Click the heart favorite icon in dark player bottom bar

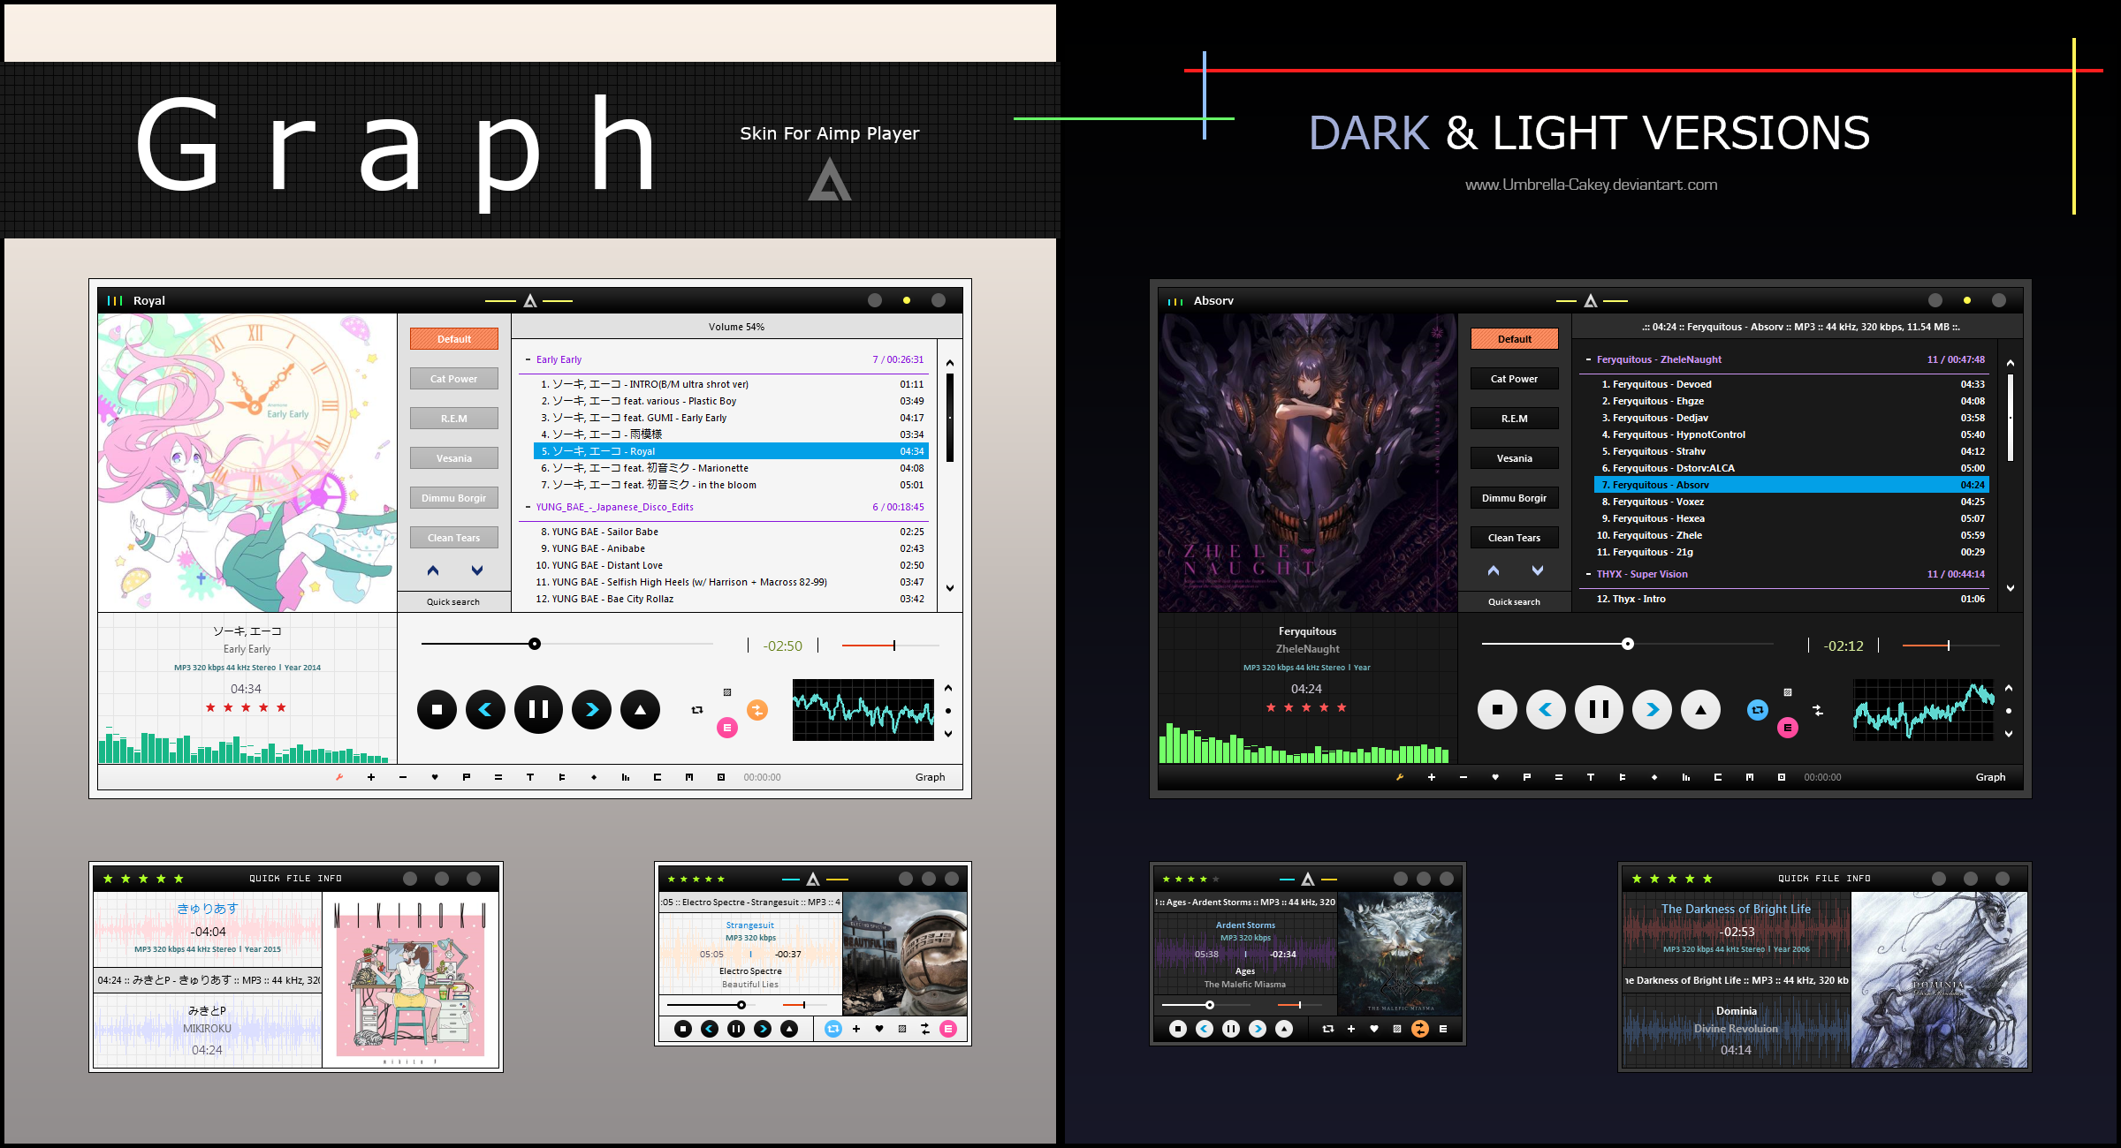1495,777
